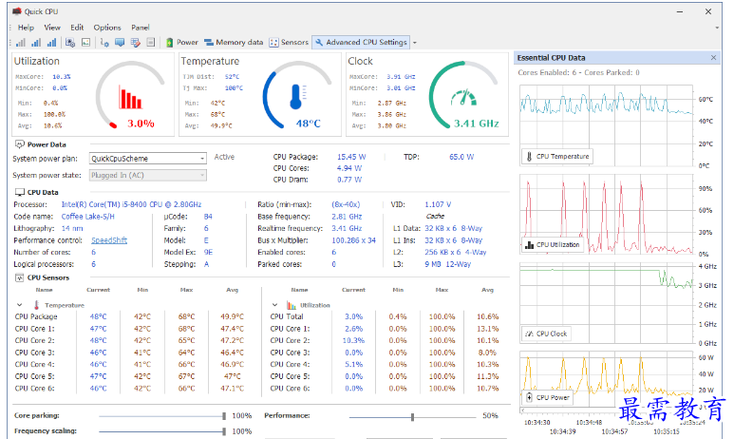Open the View menu
Screen dimensions: 734x439
(x=52, y=28)
